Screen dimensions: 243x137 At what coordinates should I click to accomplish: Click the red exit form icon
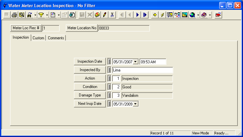point(218,15)
